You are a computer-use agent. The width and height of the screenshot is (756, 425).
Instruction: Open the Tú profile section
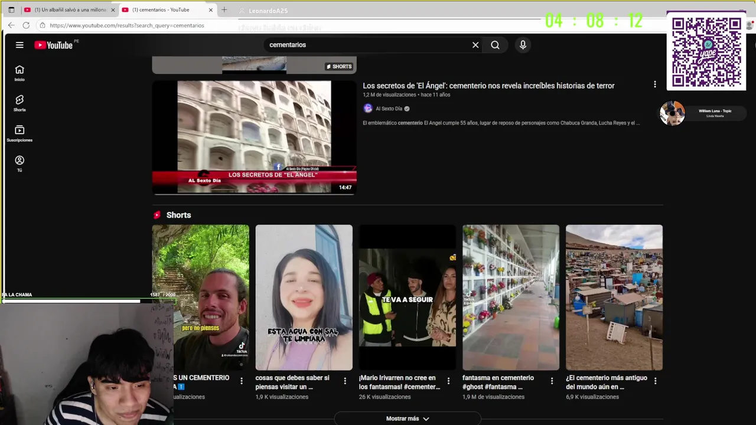point(19,164)
